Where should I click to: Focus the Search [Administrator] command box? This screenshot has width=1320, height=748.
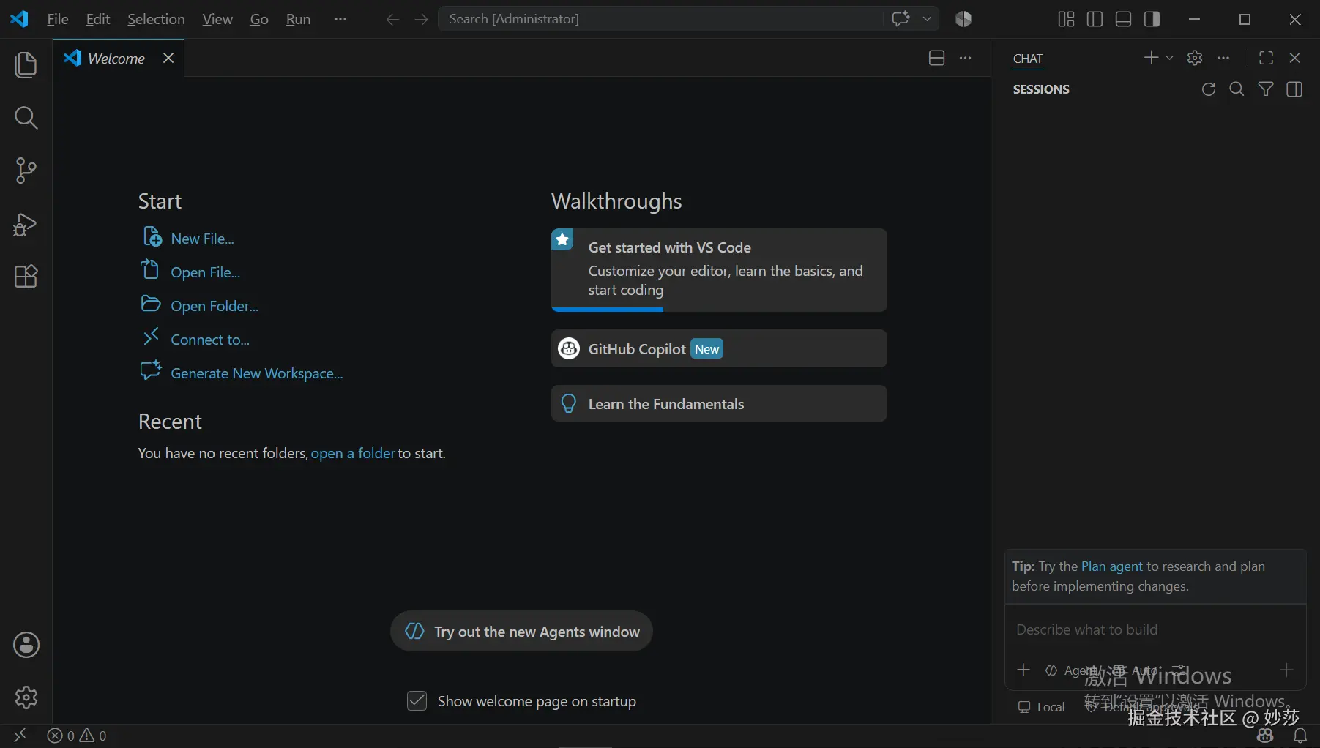tap(659, 19)
